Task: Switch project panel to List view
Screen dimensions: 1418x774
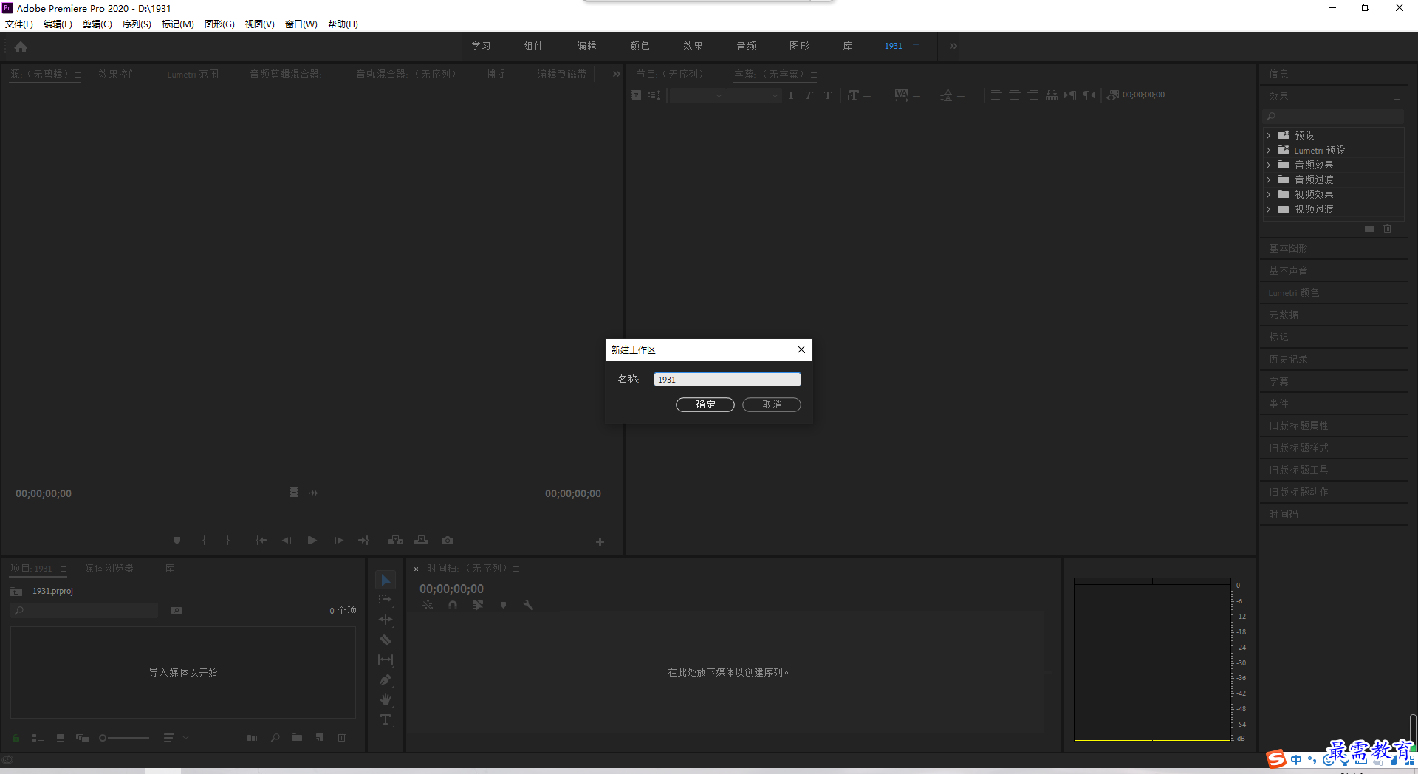Action: coord(38,738)
